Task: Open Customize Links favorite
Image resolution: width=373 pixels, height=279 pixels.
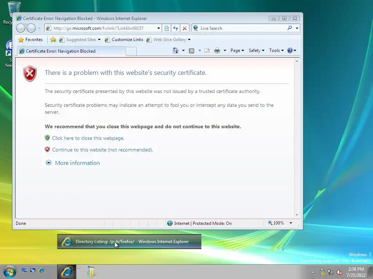Action: pos(124,40)
